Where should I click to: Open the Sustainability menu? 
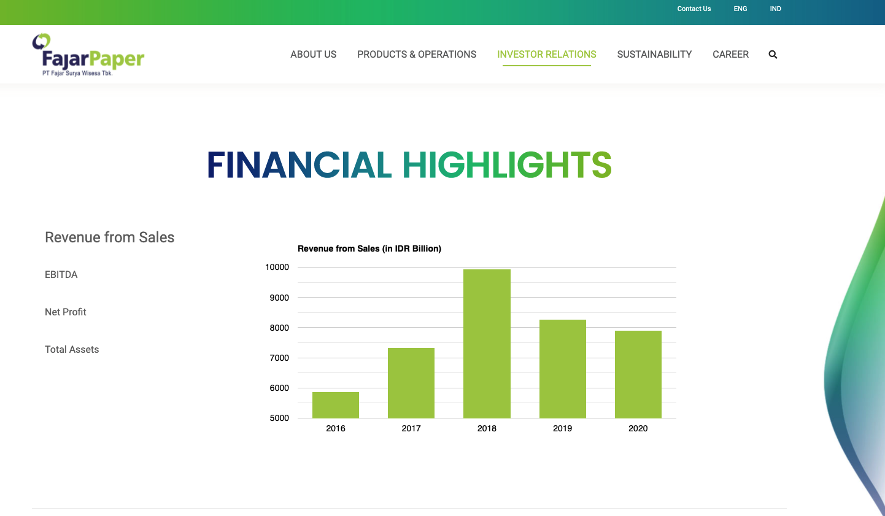[654, 55]
